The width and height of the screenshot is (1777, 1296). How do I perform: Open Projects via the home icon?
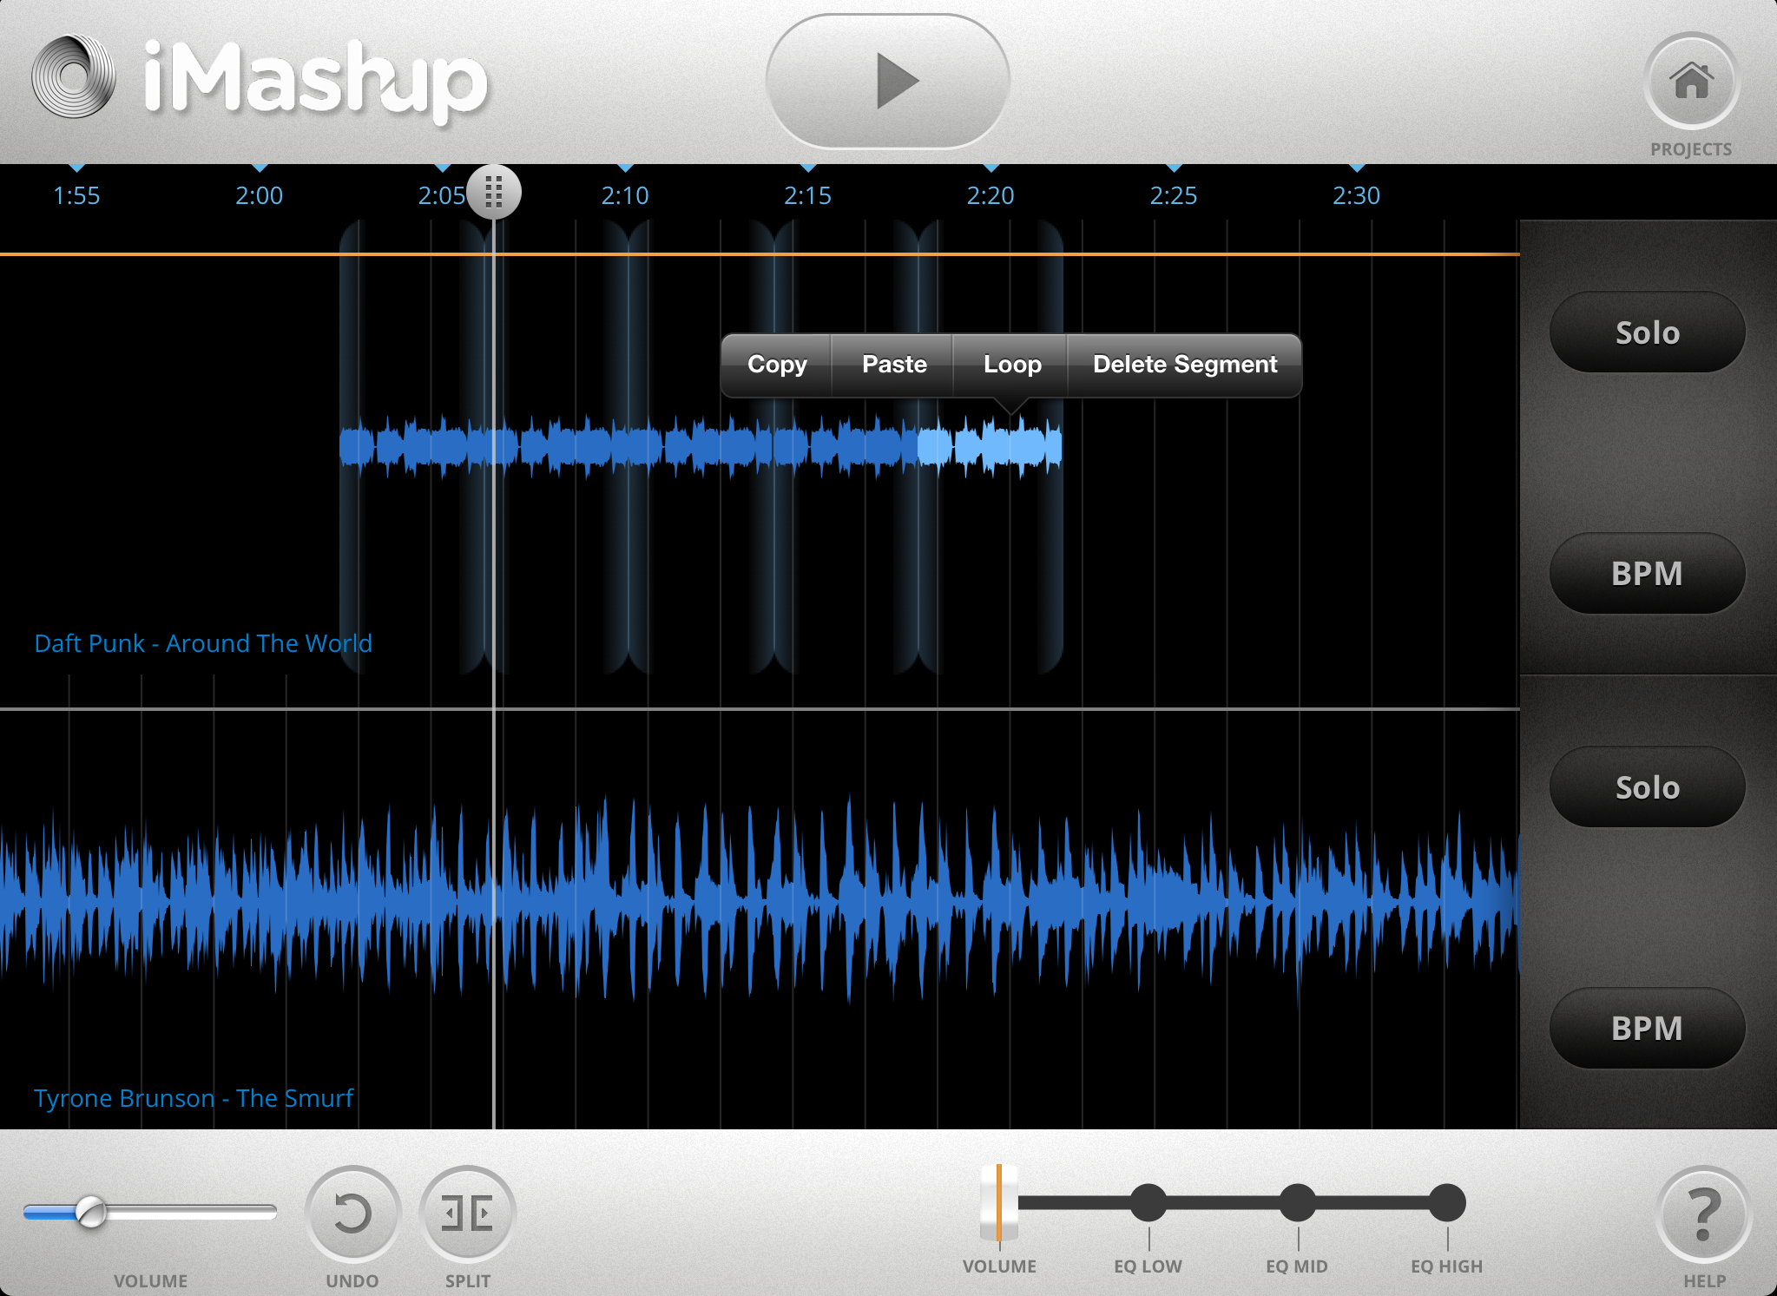point(1691,82)
